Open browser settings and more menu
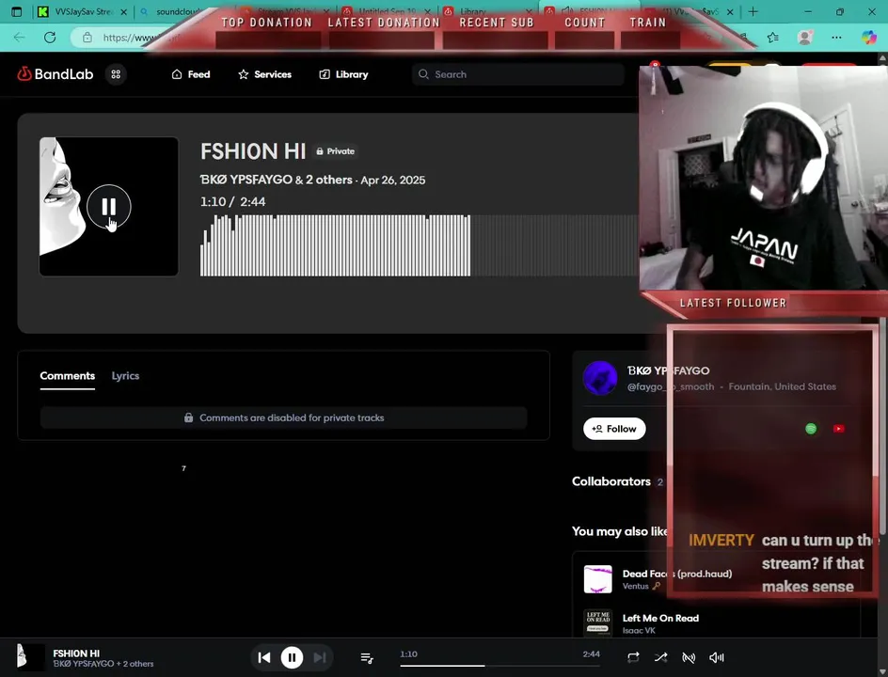Image resolution: width=888 pixels, height=677 pixels. point(836,38)
